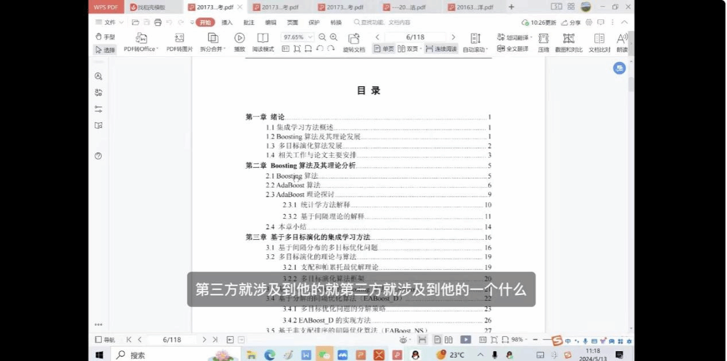Image resolution: width=727 pixels, height=361 pixels.
Task: Open the 保护 ribbon tab
Action: 314,22
